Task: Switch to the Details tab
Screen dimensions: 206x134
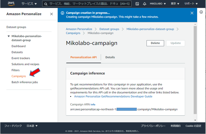Action: click(110, 57)
